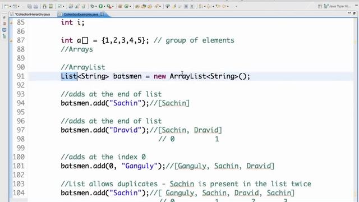Click the blue monitor icon in the left sidebar
This screenshot has width=359, height=202.
4,30
